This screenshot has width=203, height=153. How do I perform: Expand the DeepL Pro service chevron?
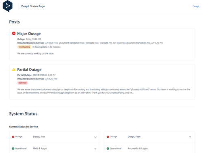pos(95,137)
